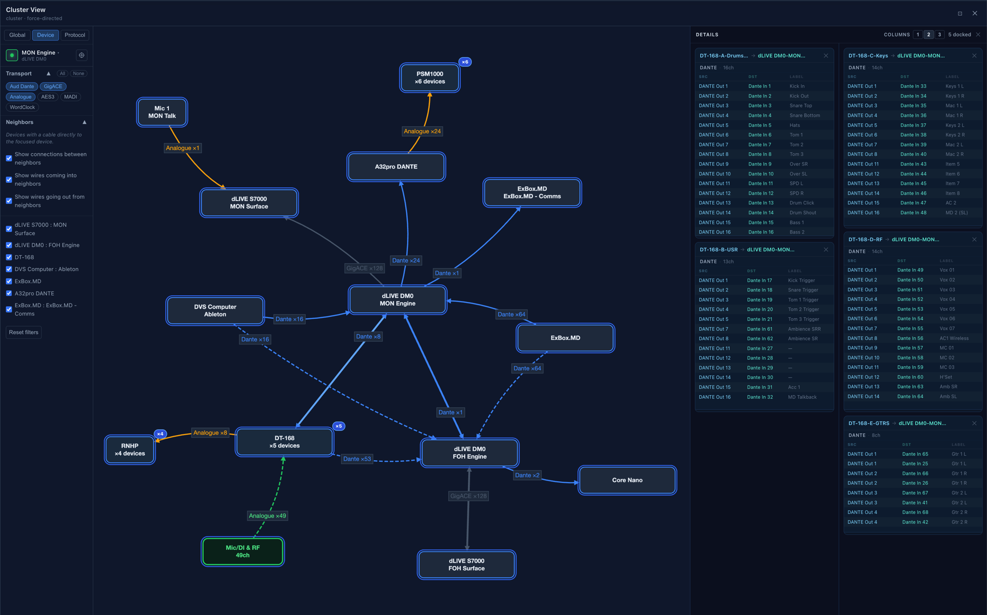
Task: Click the green MON Engine device status icon
Action: point(12,55)
